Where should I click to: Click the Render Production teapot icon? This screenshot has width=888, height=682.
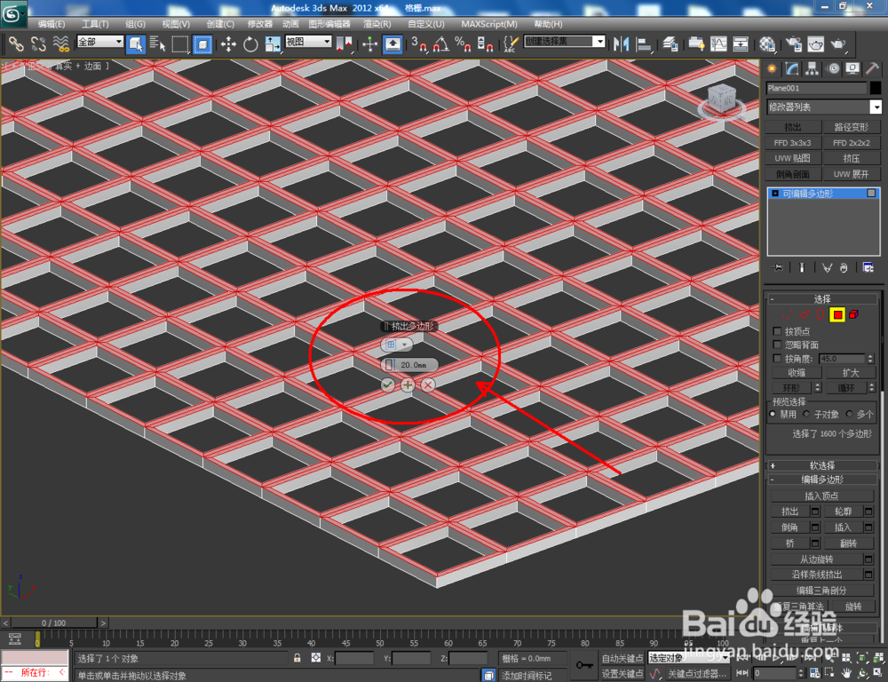coord(837,44)
